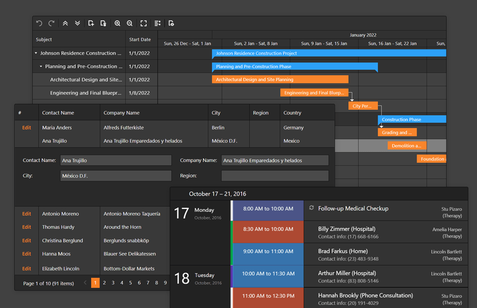Zoom in on the timeline with the magnifier-plus icon
The image size is (477, 308).
click(117, 23)
